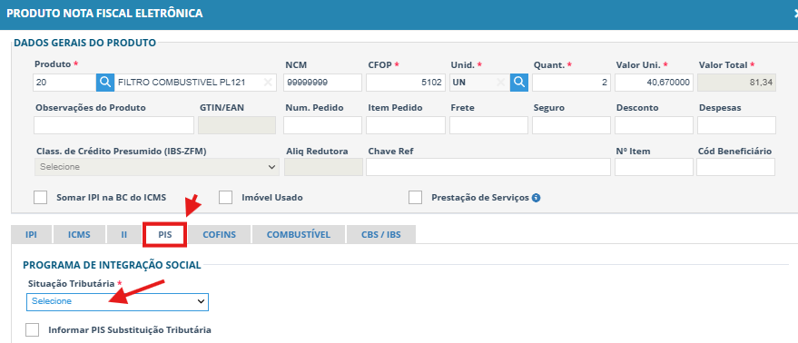Focus the Chave Ref input
The width and height of the screenshot is (798, 343).
(488, 167)
